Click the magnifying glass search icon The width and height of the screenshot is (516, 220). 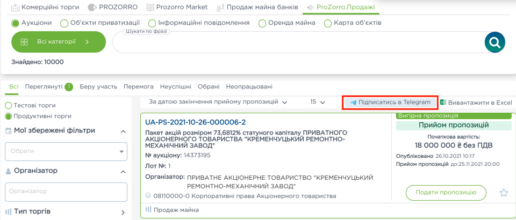pos(494,42)
